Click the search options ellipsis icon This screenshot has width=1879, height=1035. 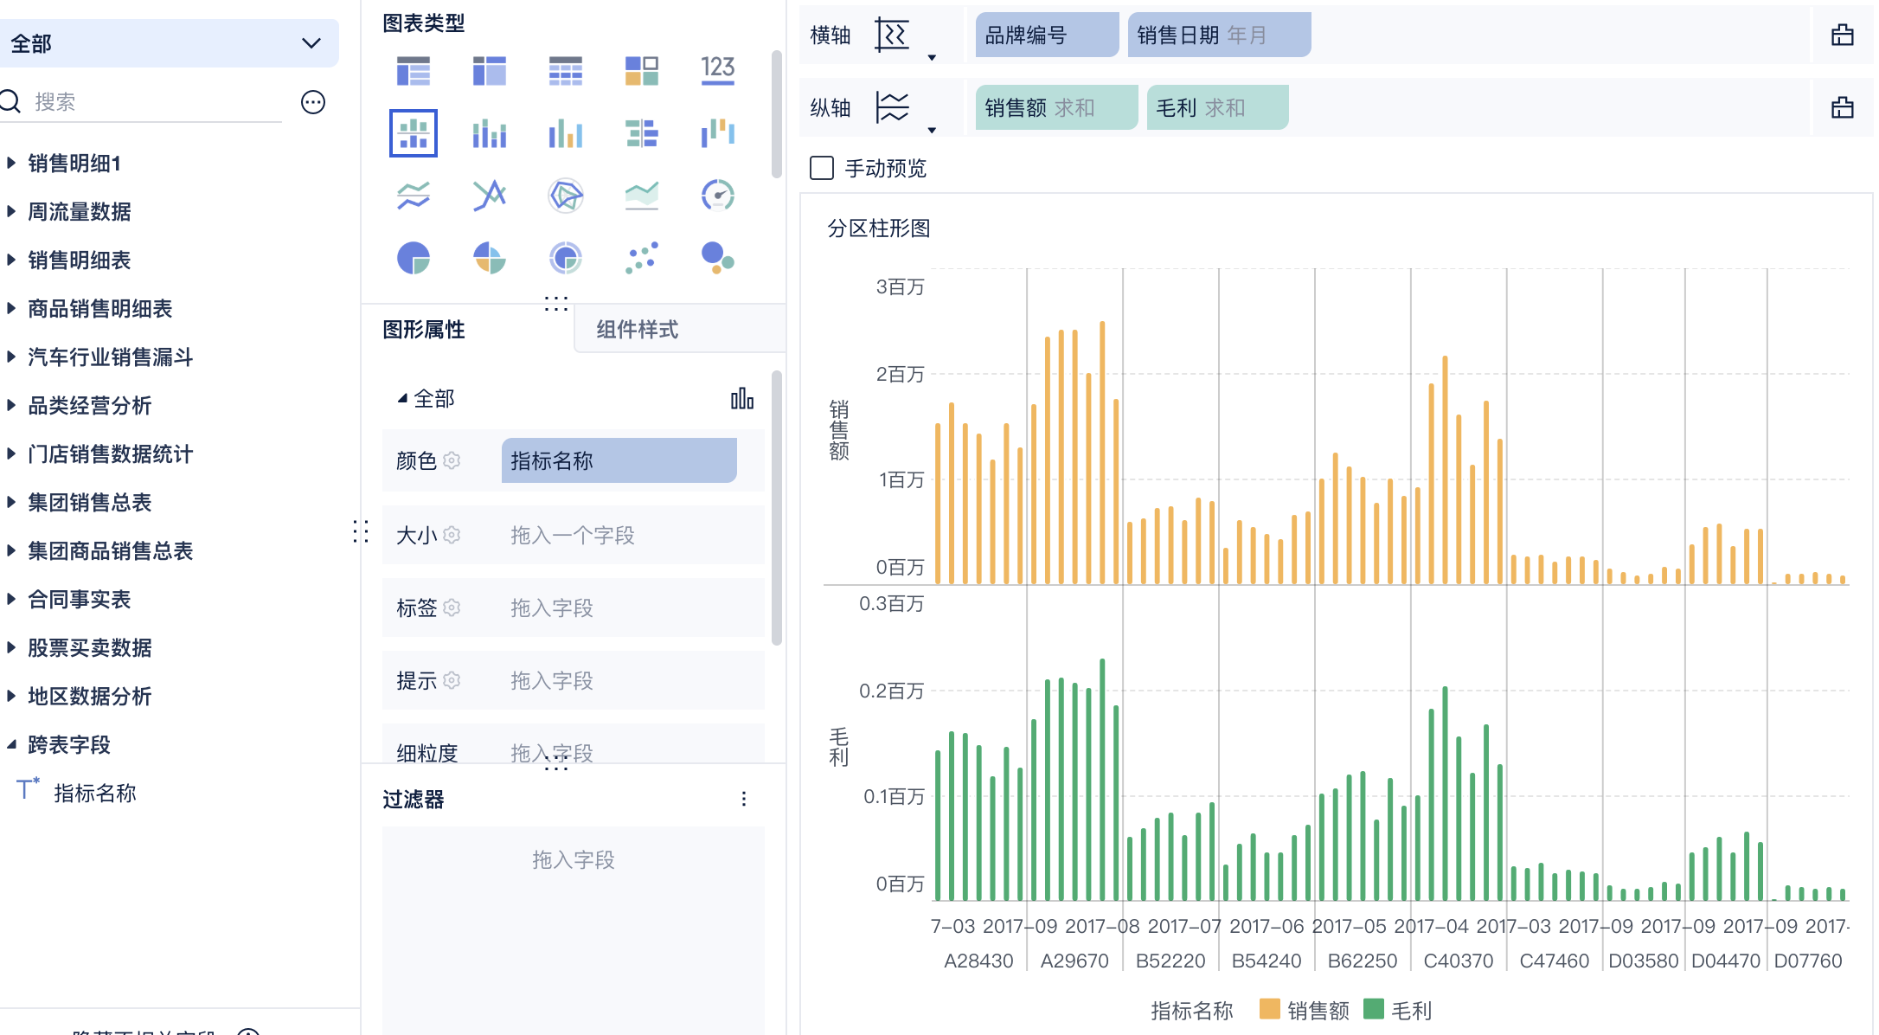[312, 102]
